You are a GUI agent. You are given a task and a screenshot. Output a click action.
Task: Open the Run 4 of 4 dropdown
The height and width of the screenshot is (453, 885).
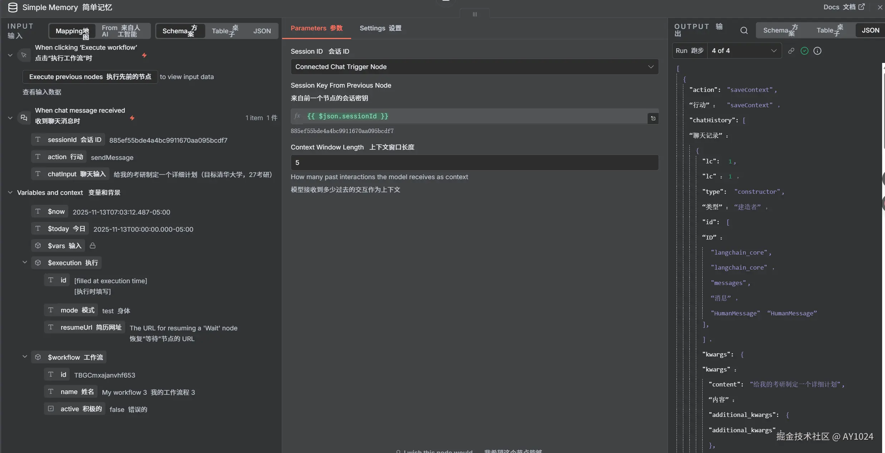(x=744, y=51)
